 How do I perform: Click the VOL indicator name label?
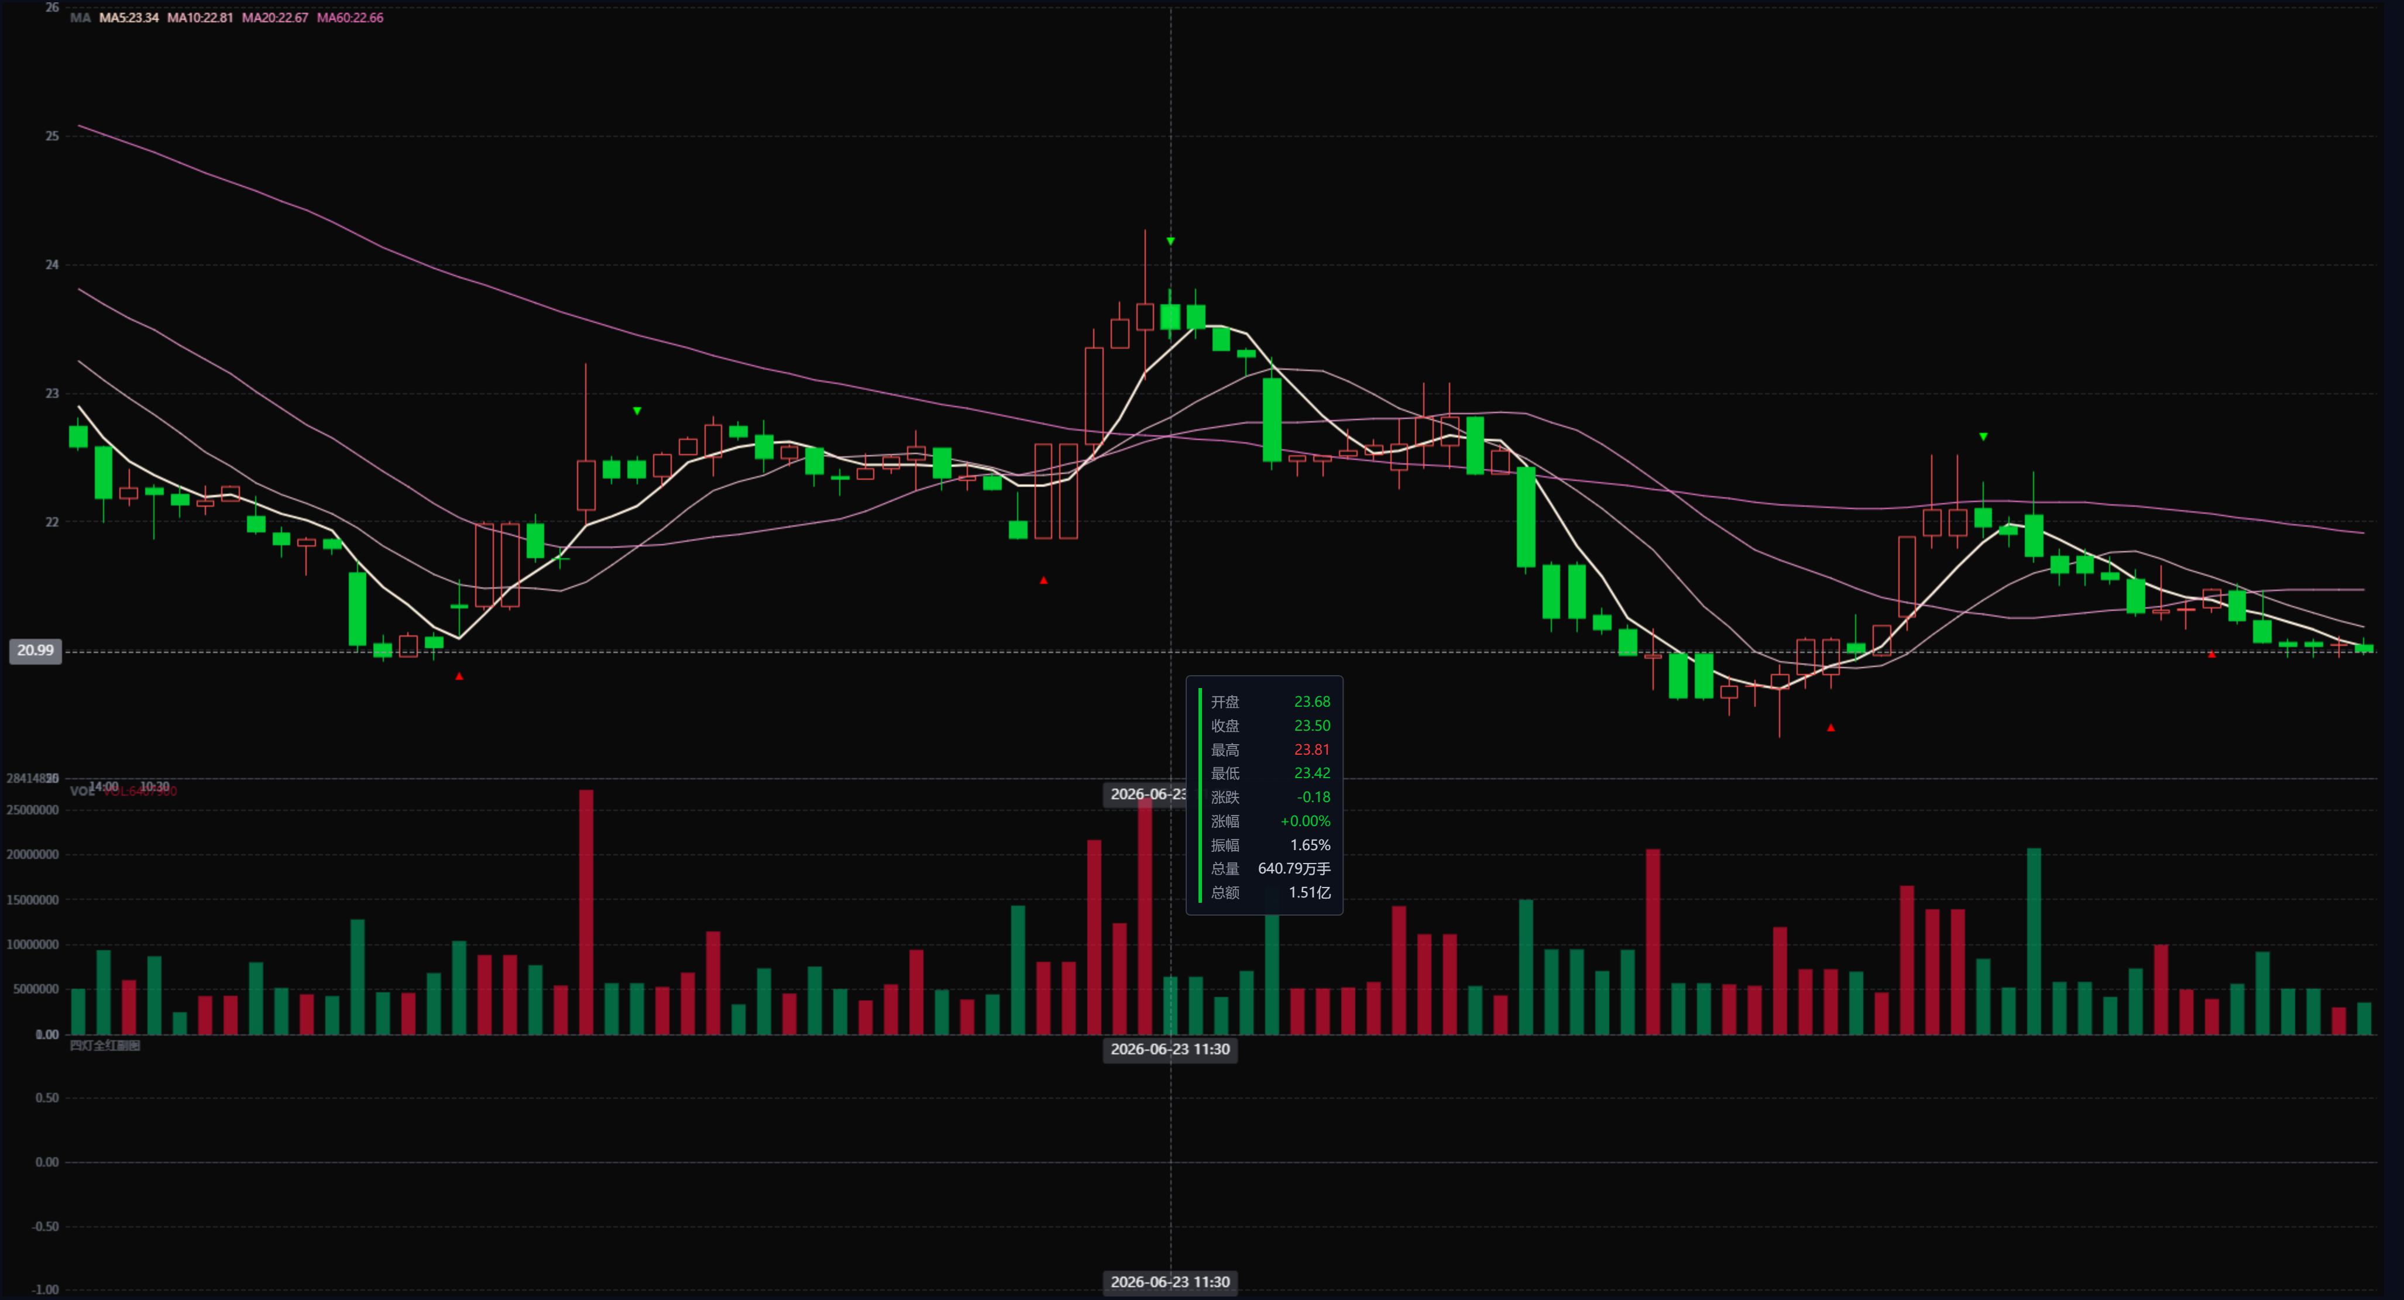[x=82, y=792]
